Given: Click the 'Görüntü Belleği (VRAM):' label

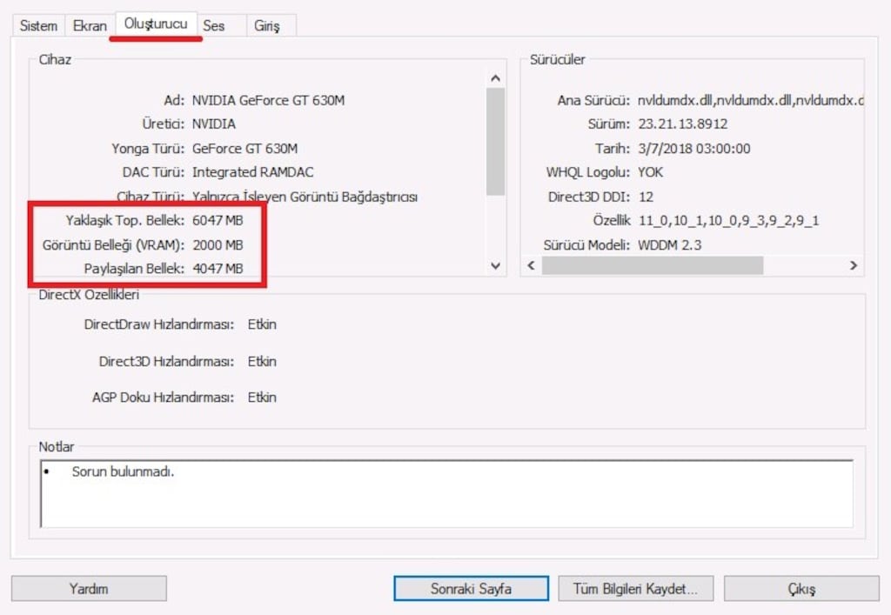Looking at the screenshot, I should [x=114, y=245].
